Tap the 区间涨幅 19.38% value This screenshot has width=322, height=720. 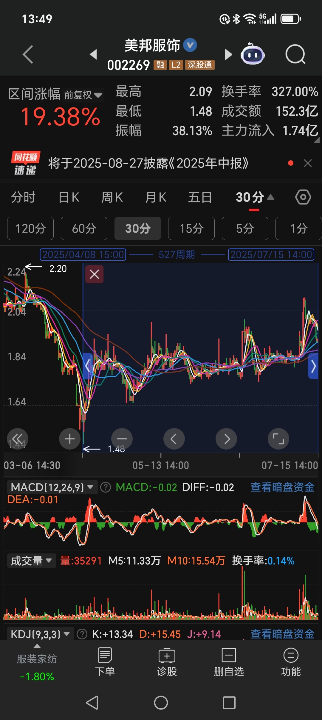(x=60, y=116)
